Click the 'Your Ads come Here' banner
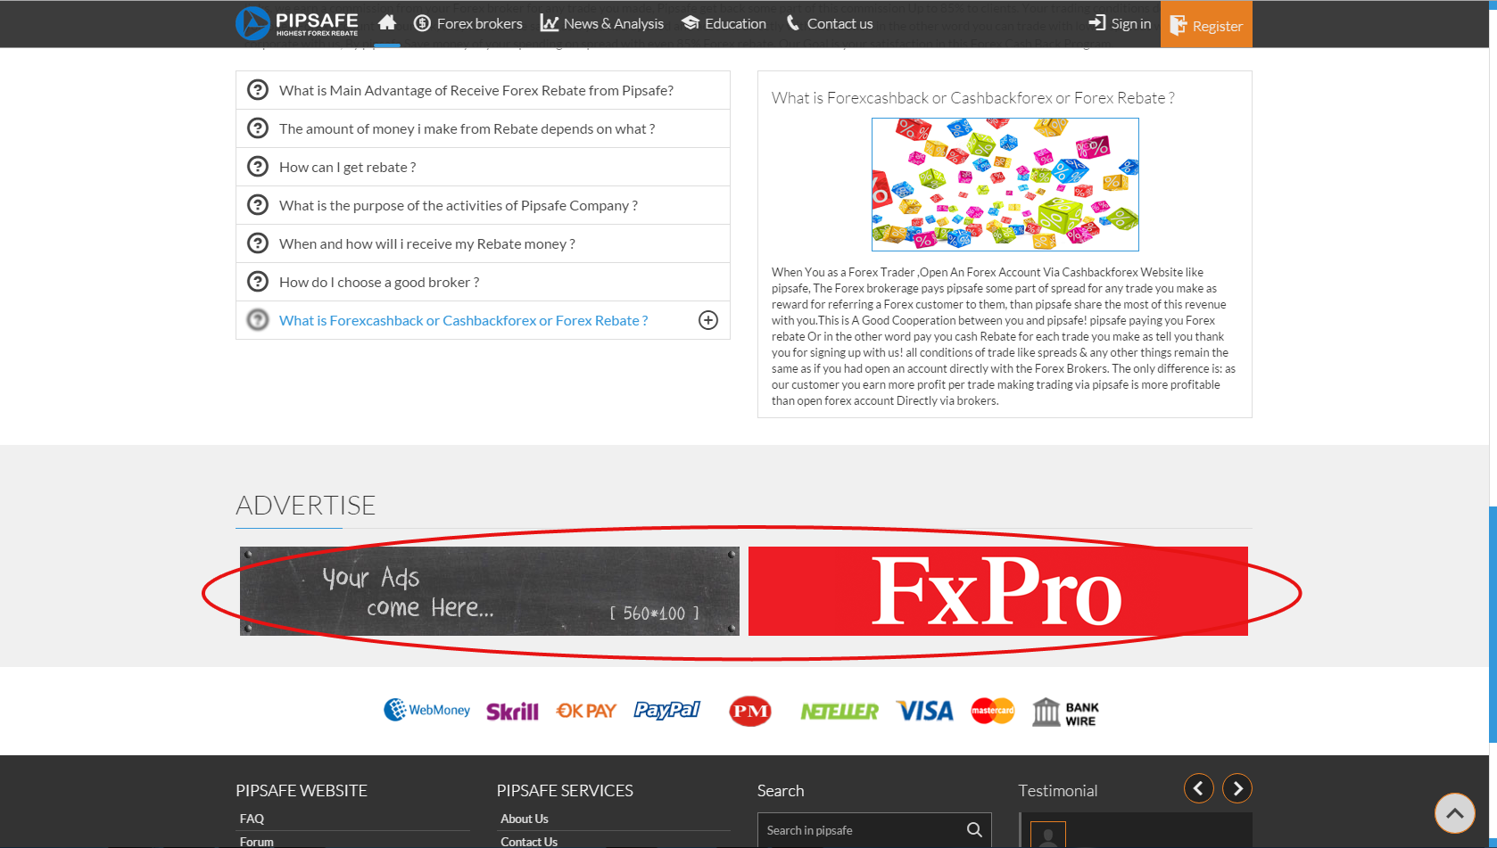 coord(490,591)
